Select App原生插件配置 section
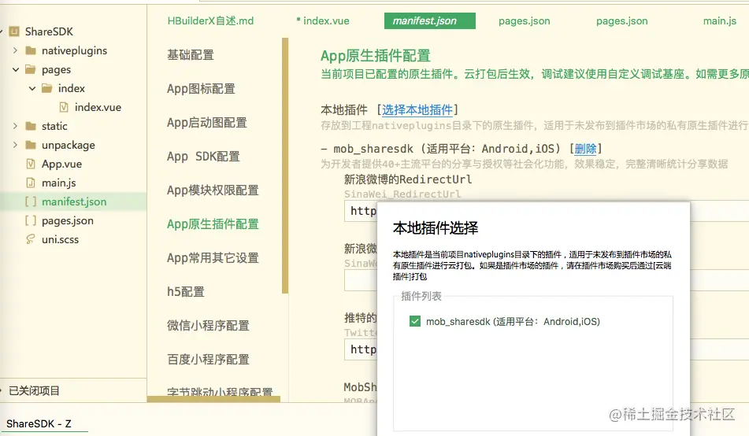The width and height of the screenshot is (749, 436). click(213, 224)
